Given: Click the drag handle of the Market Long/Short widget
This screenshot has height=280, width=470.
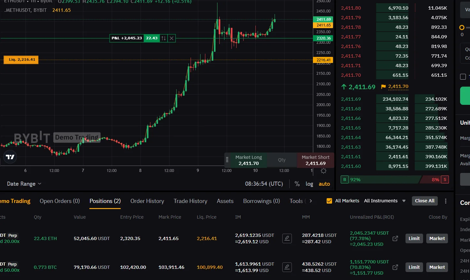Looking at the screenshot, I should 227,160.
